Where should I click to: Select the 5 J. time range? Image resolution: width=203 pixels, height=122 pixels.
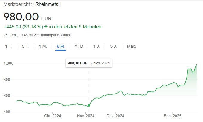click(113, 46)
